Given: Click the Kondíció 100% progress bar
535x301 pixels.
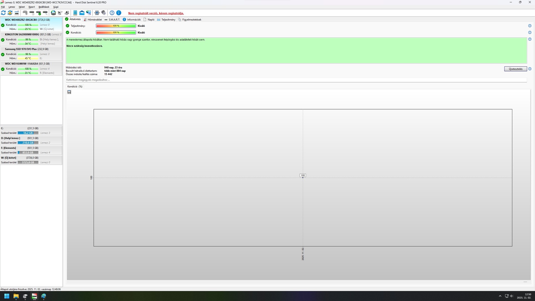Looking at the screenshot, I should (x=116, y=32).
